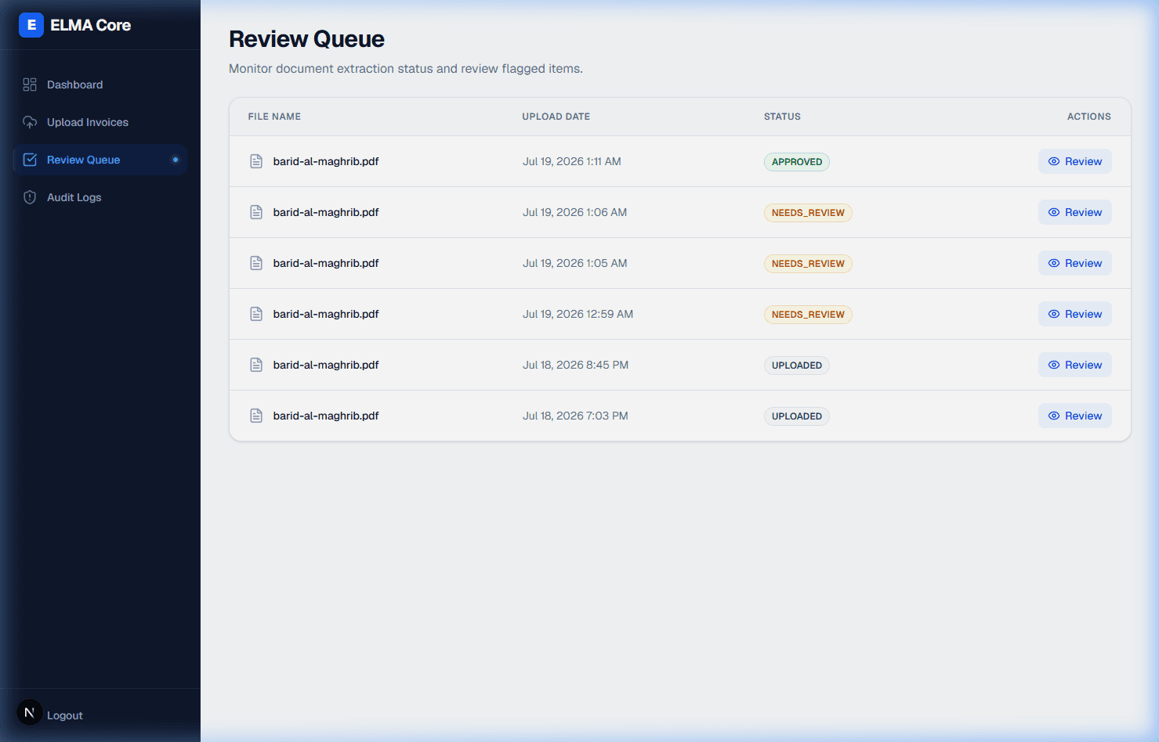The height and width of the screenshot is (742, 1159).
Task: Click the file icon of the 1:11 AM row
Action: [x=256, y=161]
